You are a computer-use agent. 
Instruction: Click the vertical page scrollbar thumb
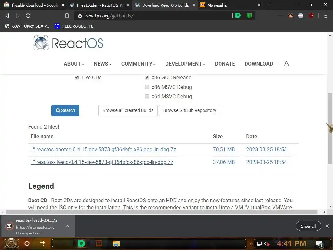click(x=330, y=128)
